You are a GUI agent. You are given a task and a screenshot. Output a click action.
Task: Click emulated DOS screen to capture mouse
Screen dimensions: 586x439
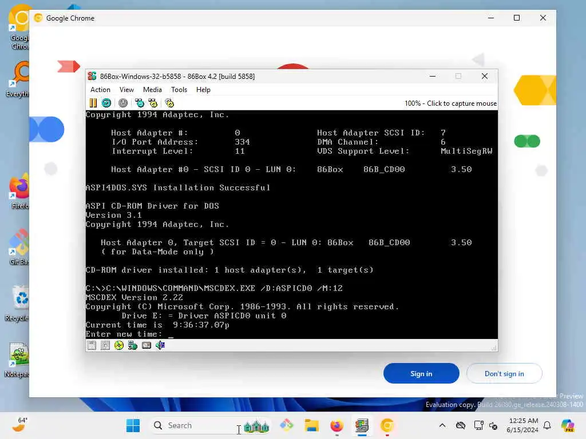[291, 224]
